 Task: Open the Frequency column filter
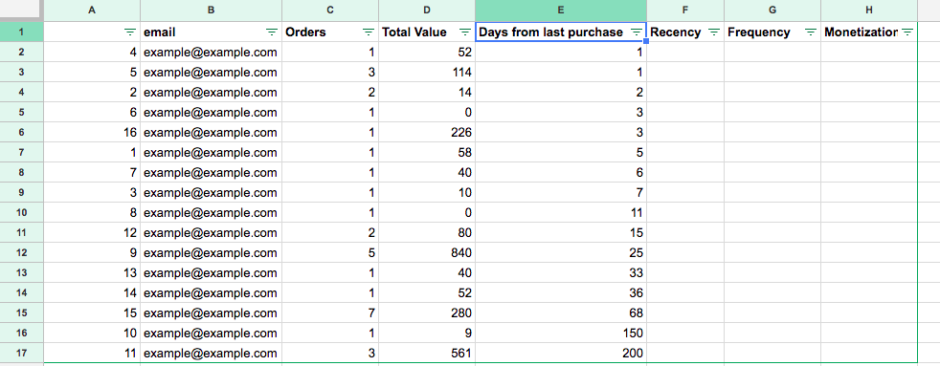coord(811,32)
